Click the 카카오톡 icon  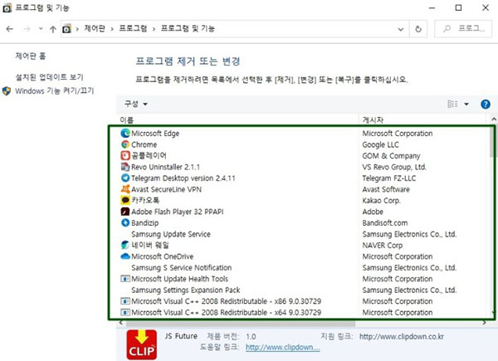125,200
